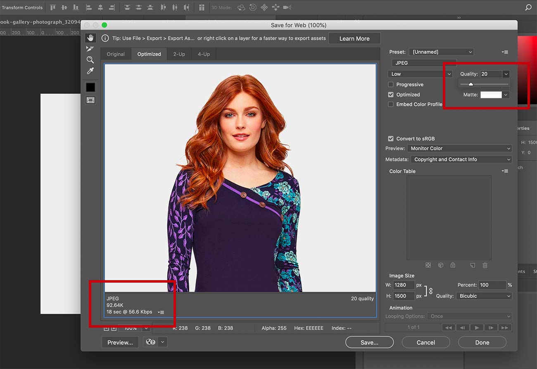Enable Embed Color Profile checkbox
Image resolution: width=537 pixels, height=369 pixels.
[391, 105]
